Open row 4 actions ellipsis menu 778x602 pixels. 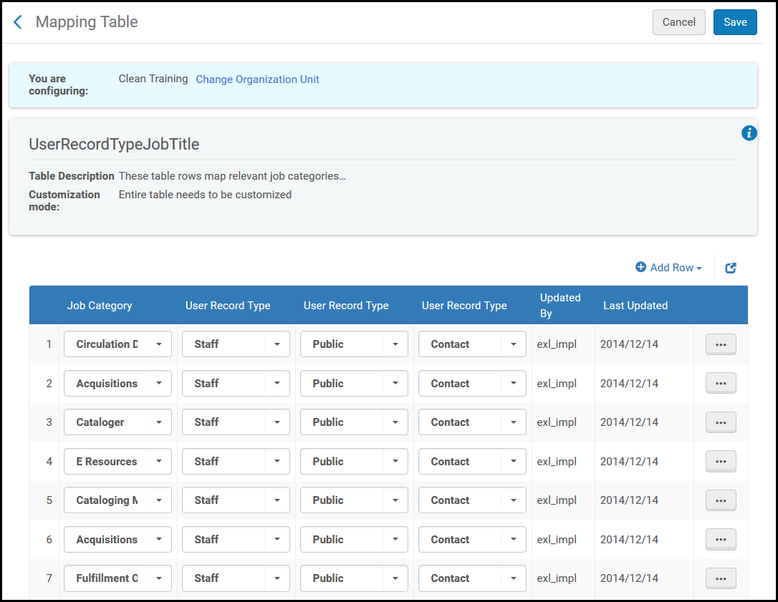(721, 461)
